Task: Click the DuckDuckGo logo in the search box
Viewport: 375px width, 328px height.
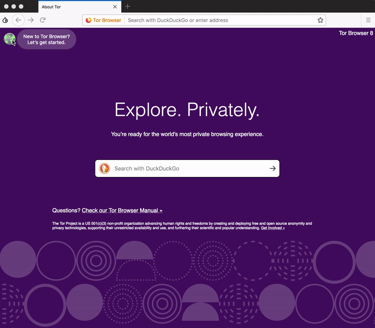Action: coord(105,168)
